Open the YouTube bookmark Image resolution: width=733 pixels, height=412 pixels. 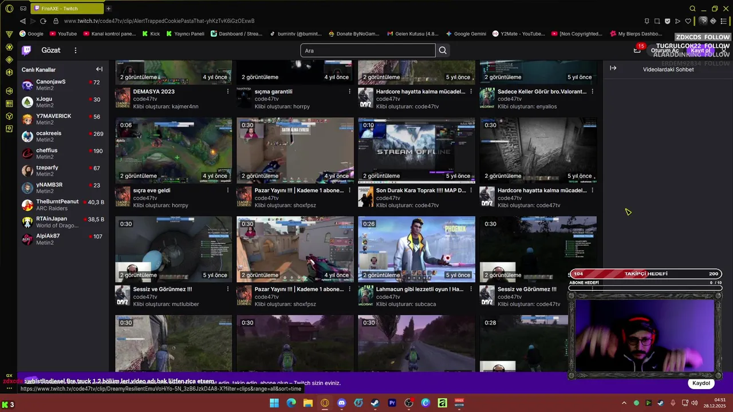click(63, 34)
